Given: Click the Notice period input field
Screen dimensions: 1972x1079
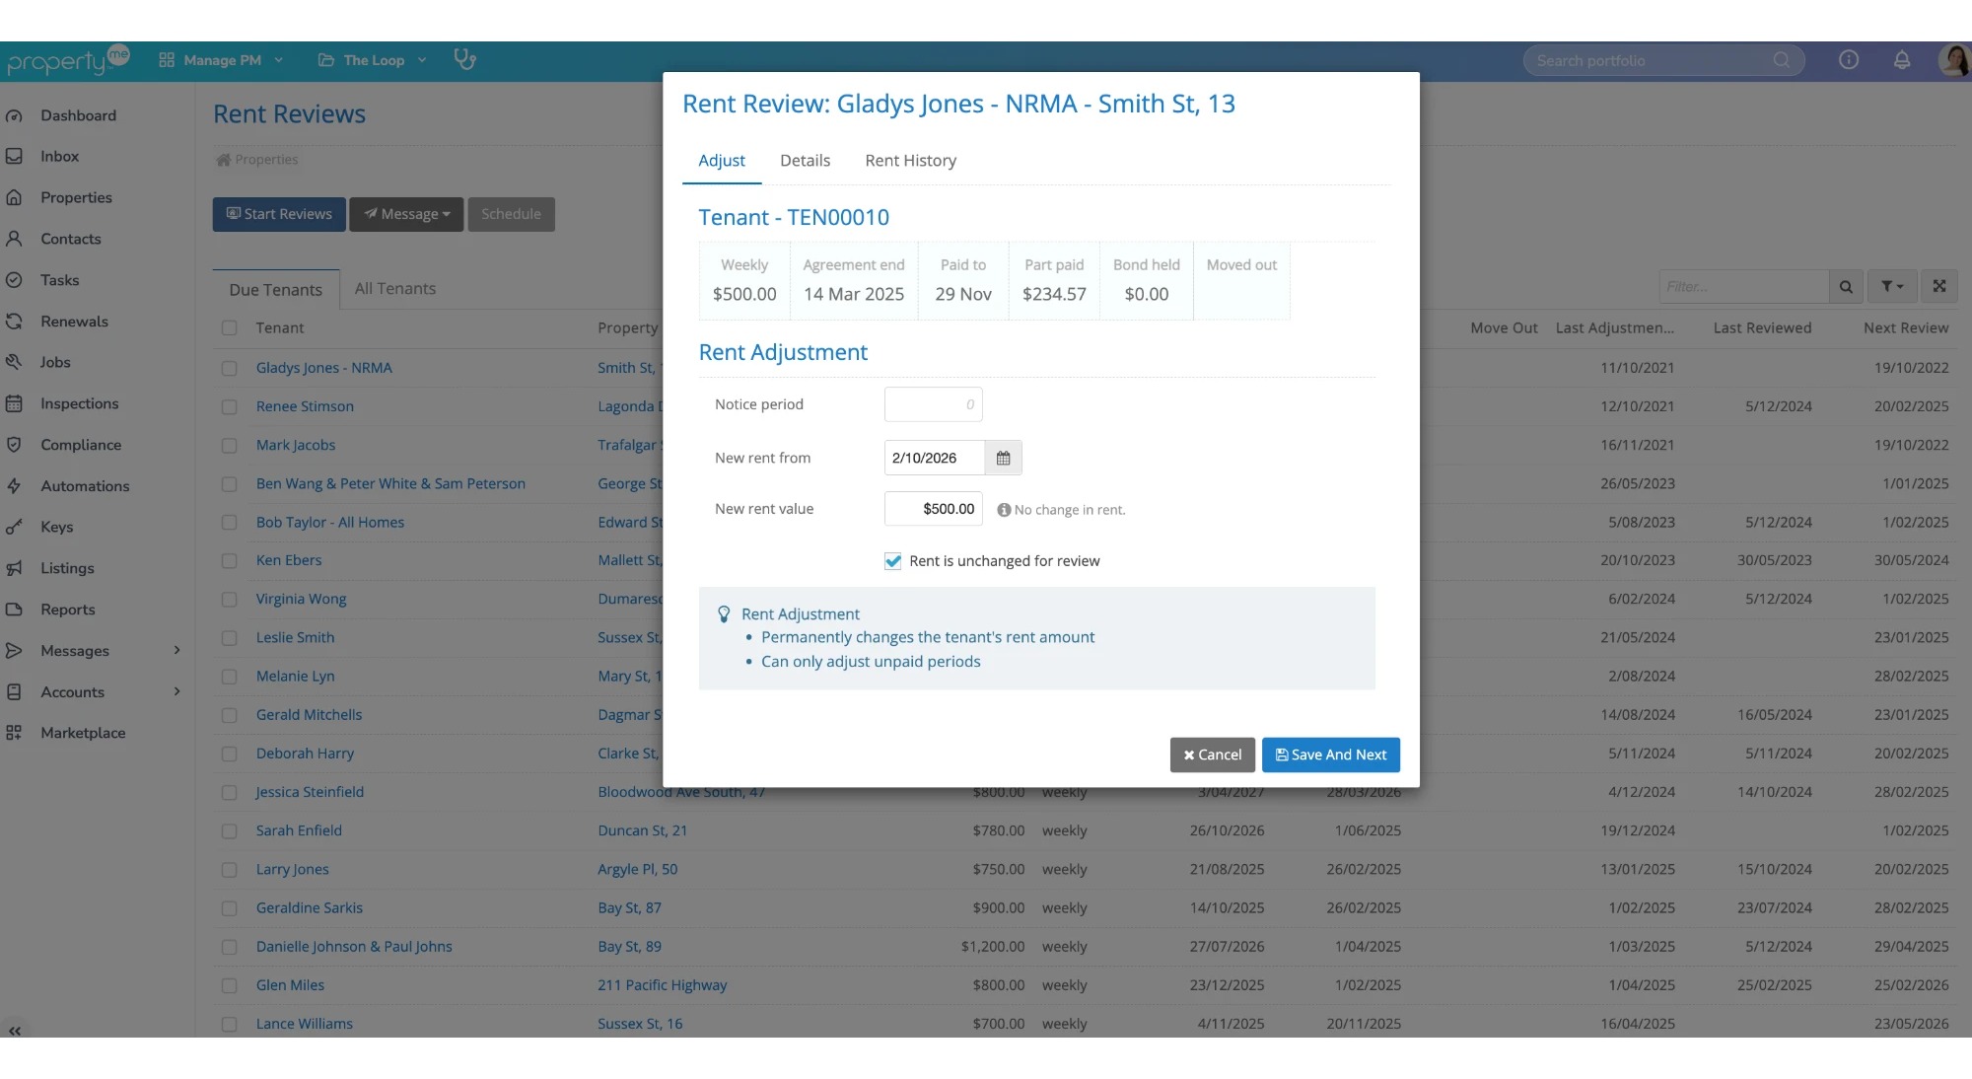Looking at the screenshot, I should 933,404.
